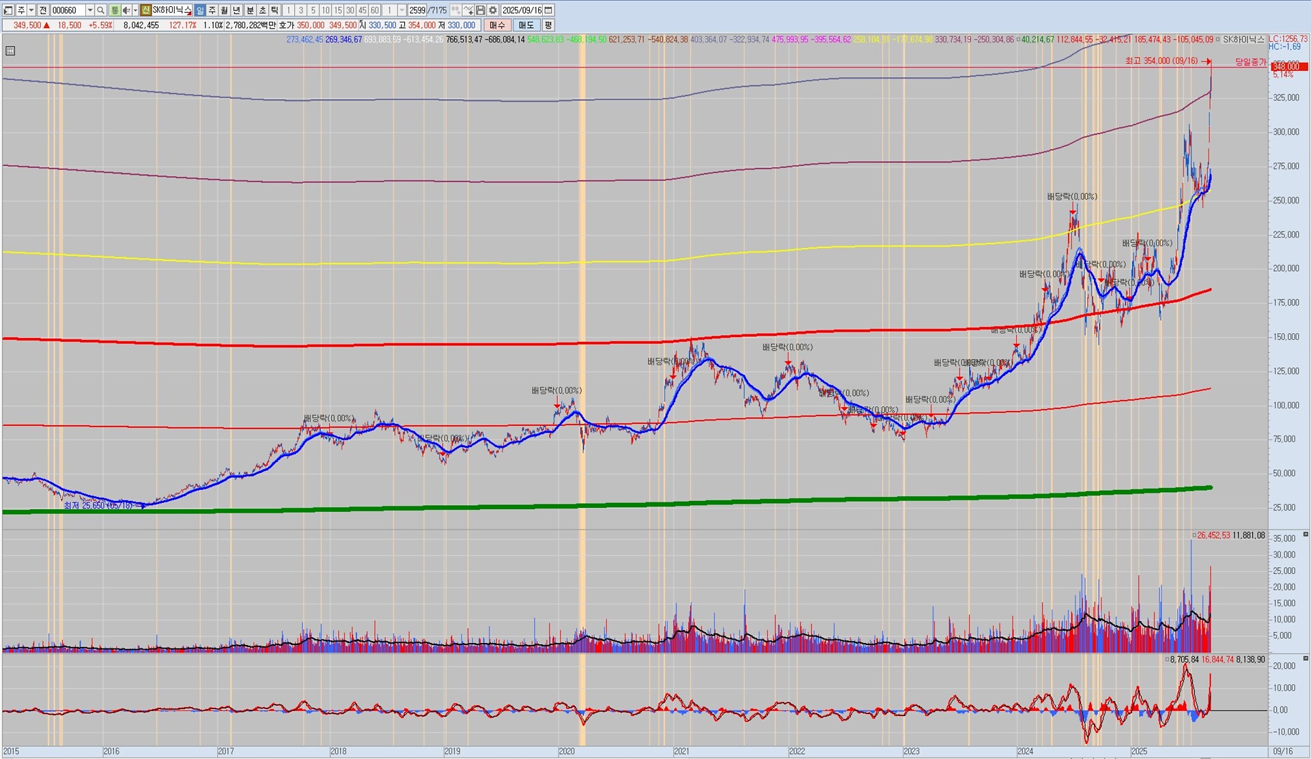The height and width of the screenshot is (759, 1311).
Task: Open the dropdown next to the speaker icon
Action: click(x=135, y=10)
